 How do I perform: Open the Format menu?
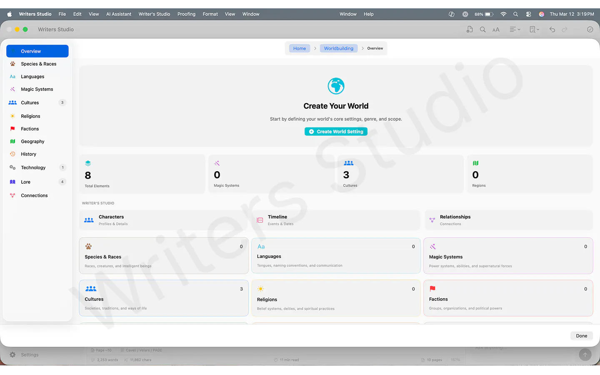tap(210, 14)
